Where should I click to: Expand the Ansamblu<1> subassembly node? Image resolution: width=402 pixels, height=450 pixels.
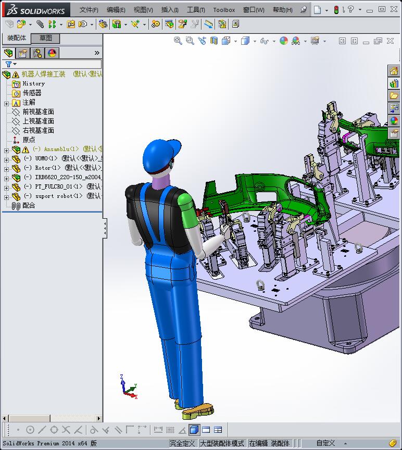tap(6, 151)
